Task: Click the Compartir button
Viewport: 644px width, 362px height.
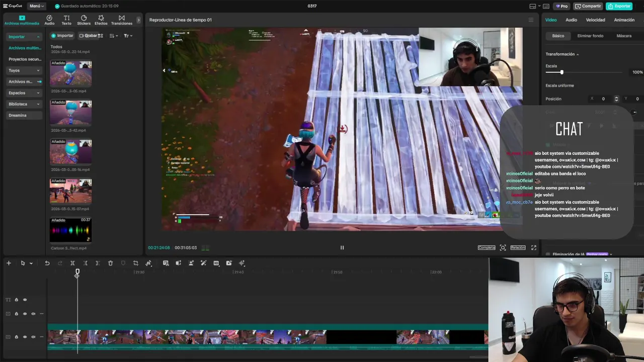Action: (588, 6)
